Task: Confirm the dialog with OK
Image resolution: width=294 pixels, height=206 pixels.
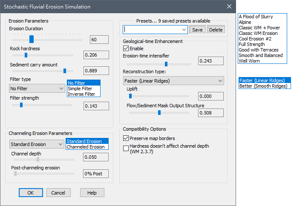Action: (31, 193)
